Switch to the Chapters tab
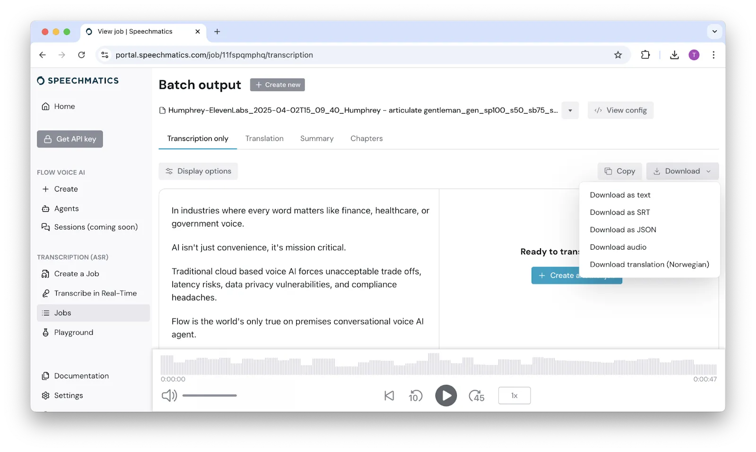 point(366,139)
